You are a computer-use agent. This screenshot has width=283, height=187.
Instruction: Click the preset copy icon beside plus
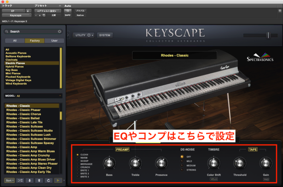click(44, 15)
